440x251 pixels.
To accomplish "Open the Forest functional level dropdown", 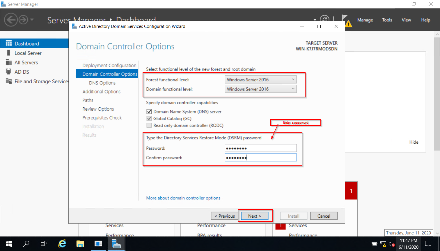I will click(293, 79).
